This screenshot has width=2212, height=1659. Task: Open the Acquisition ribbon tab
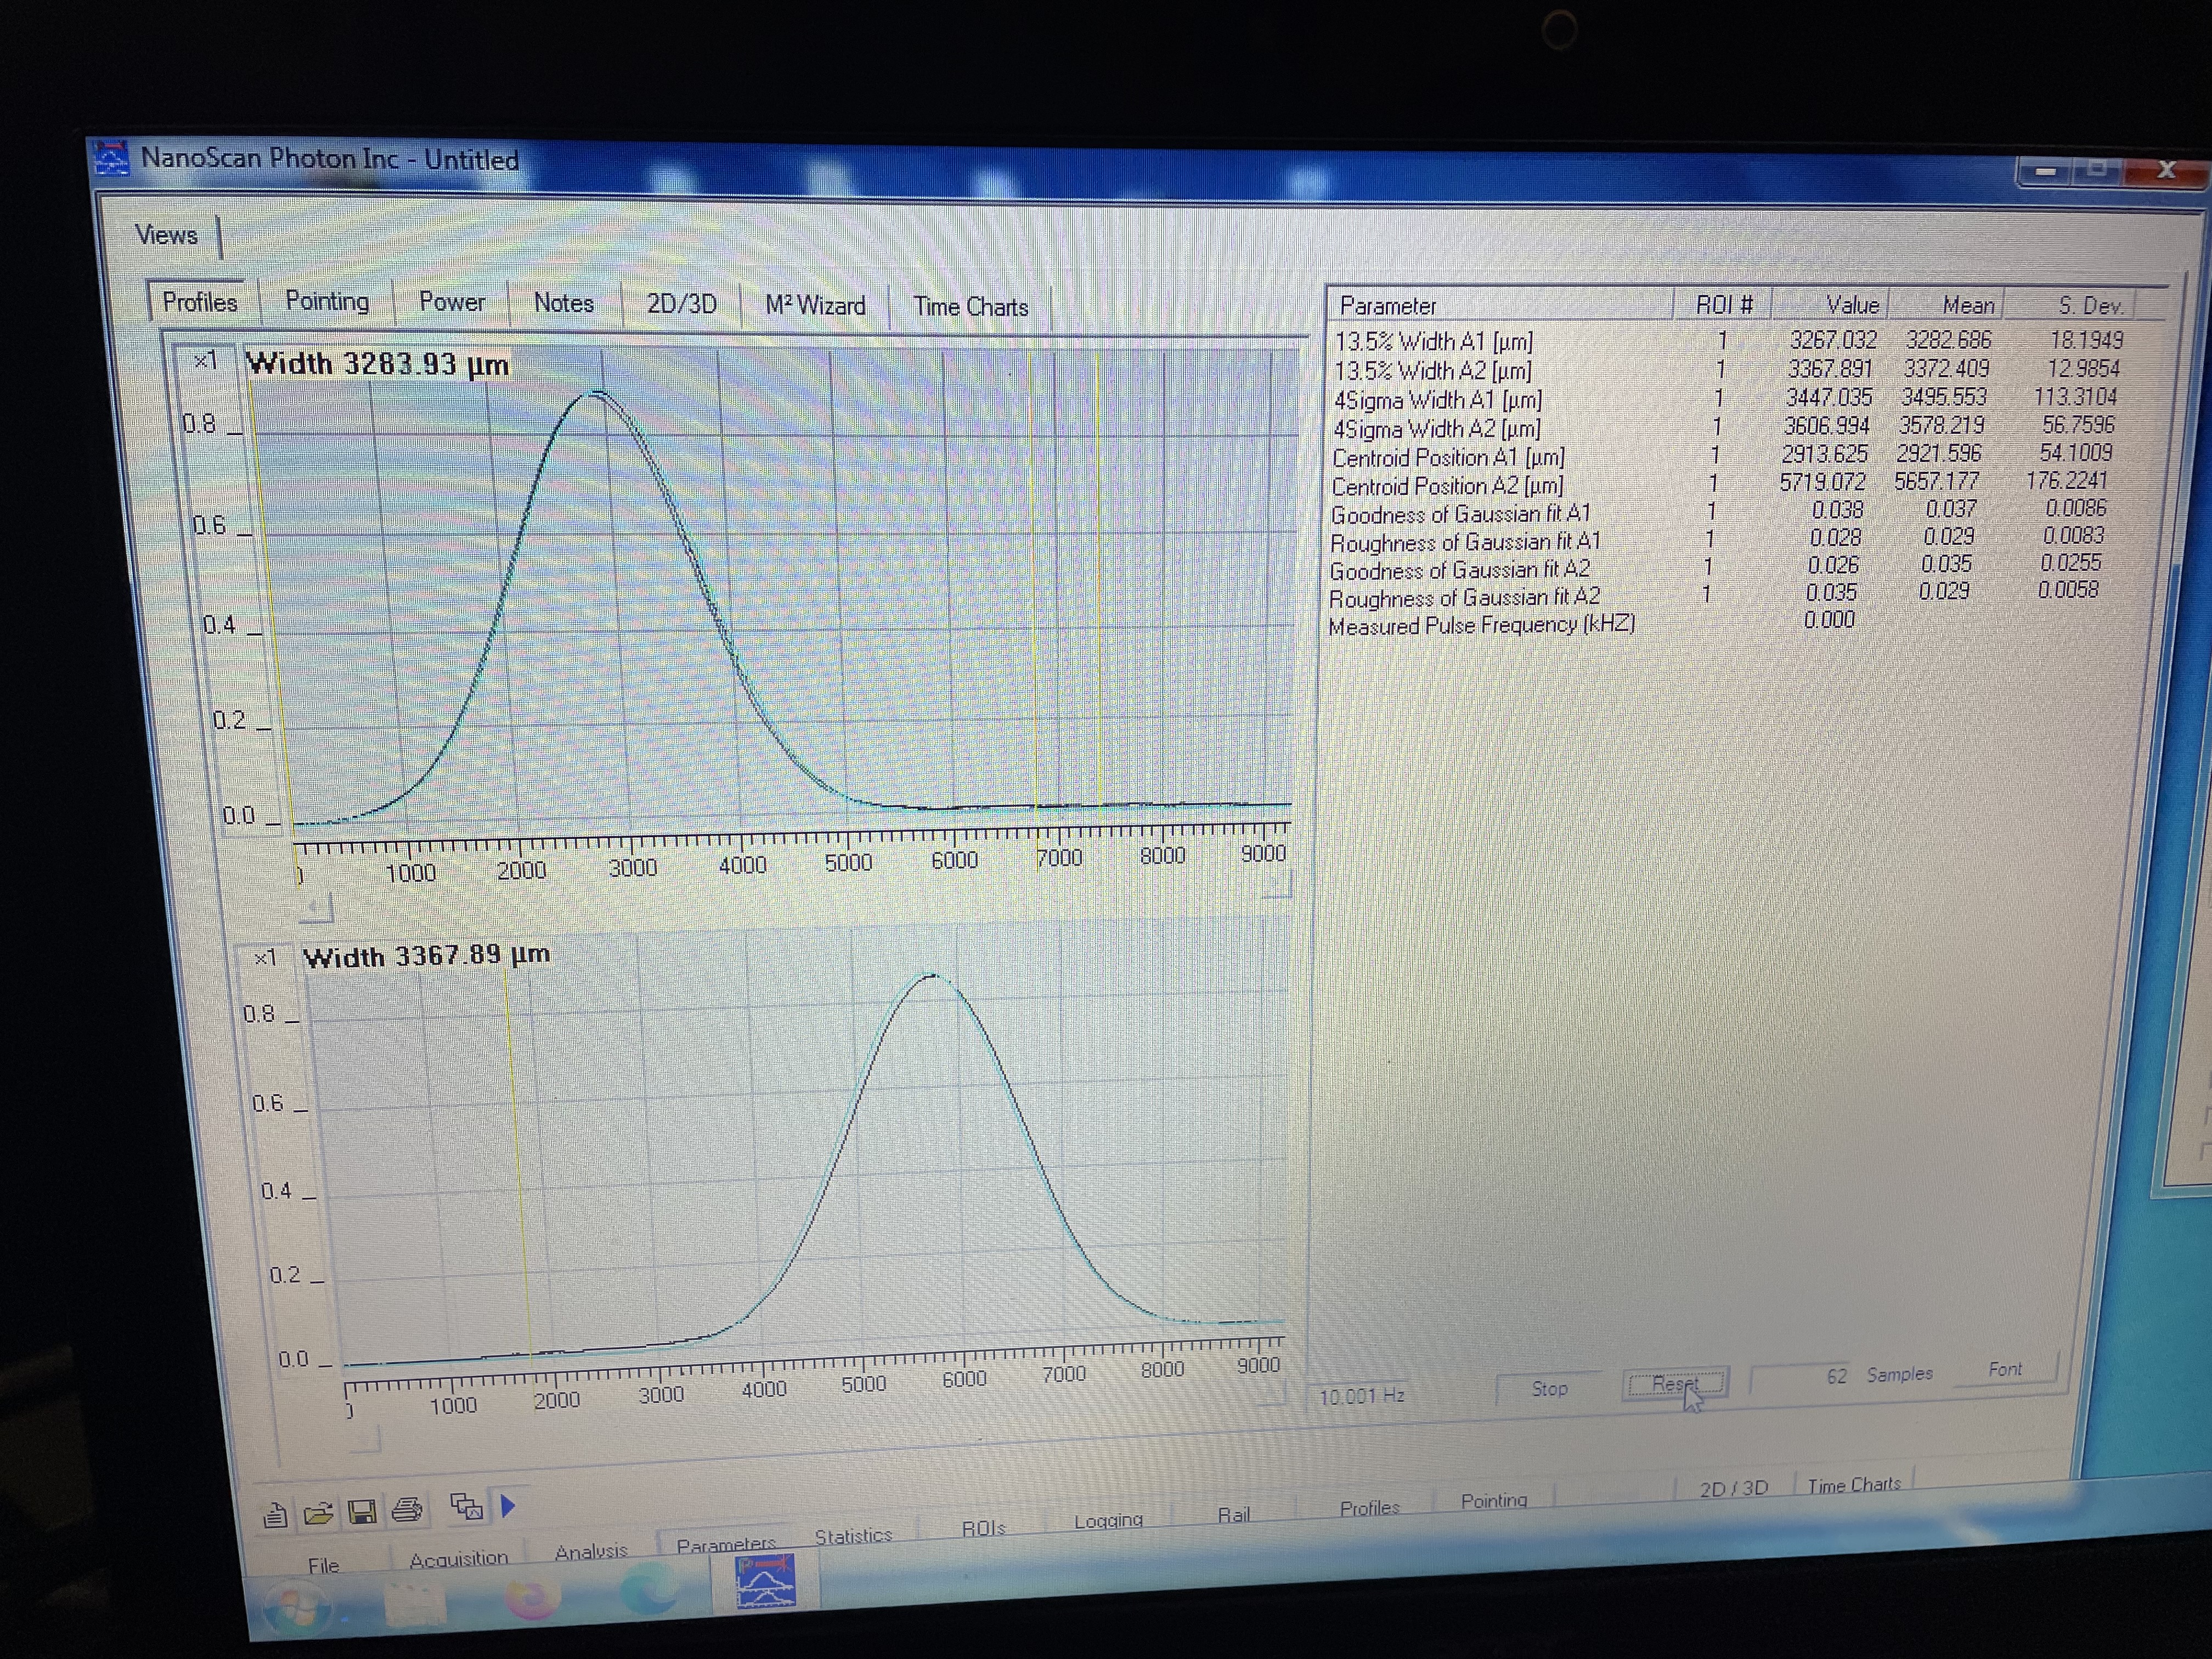tap(459, 1558)
